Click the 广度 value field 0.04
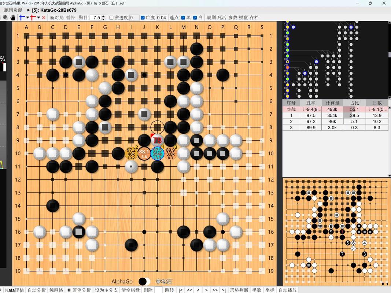This screenshot has width=391, height=293. coord(162,18)
